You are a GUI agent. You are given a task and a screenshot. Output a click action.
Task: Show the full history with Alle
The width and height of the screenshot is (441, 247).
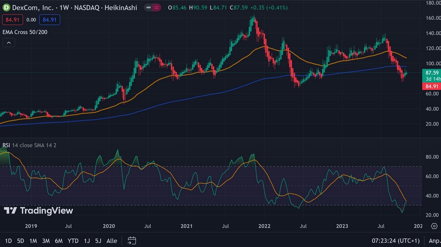tap(112, 241)
